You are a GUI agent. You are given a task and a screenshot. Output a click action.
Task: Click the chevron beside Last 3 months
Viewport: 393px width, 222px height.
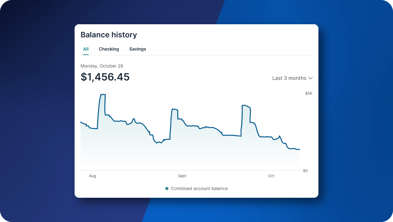pyautogui.click(x=310, y=78)
